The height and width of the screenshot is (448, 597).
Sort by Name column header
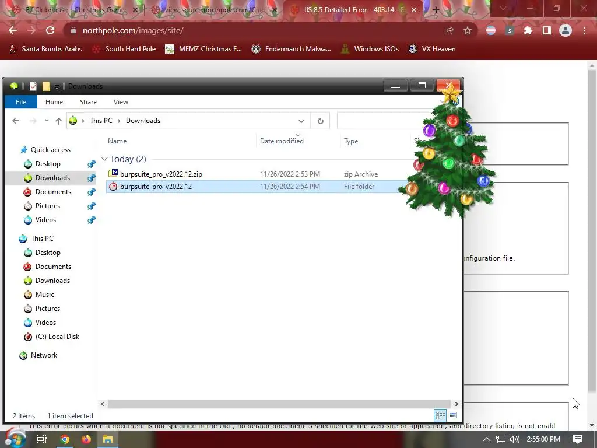(117, 141)
